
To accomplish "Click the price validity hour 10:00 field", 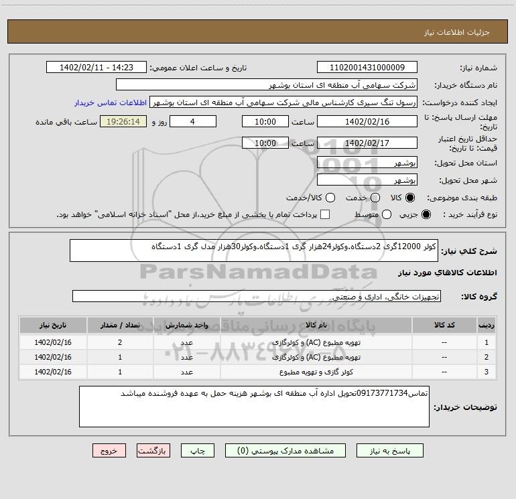I will (x=265, y=143).
